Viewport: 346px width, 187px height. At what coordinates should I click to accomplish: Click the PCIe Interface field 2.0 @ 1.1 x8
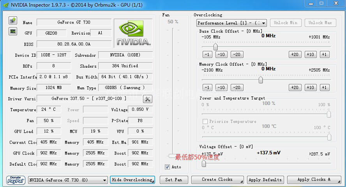coord(54,77)
